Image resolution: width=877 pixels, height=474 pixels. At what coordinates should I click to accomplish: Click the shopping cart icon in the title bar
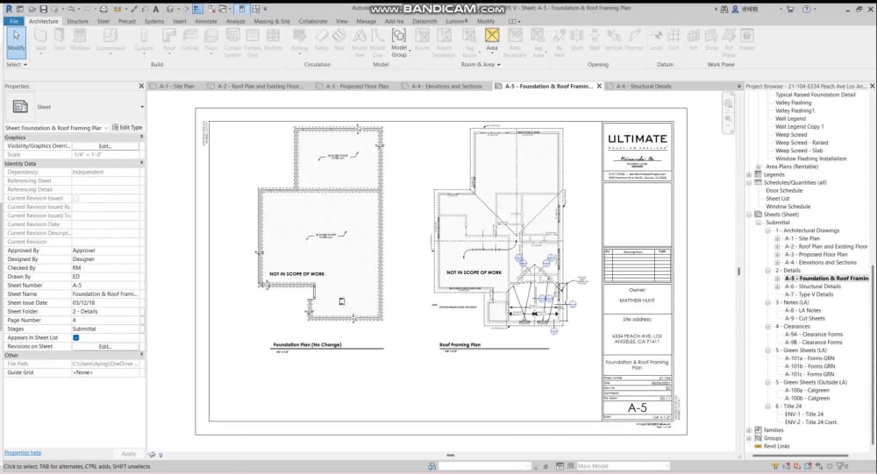pos(791,9)
